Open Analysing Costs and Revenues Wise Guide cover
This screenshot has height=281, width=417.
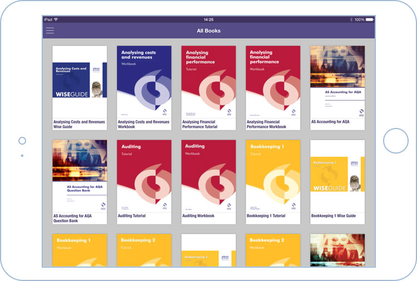pyautogui.click(x=80, y=82)
